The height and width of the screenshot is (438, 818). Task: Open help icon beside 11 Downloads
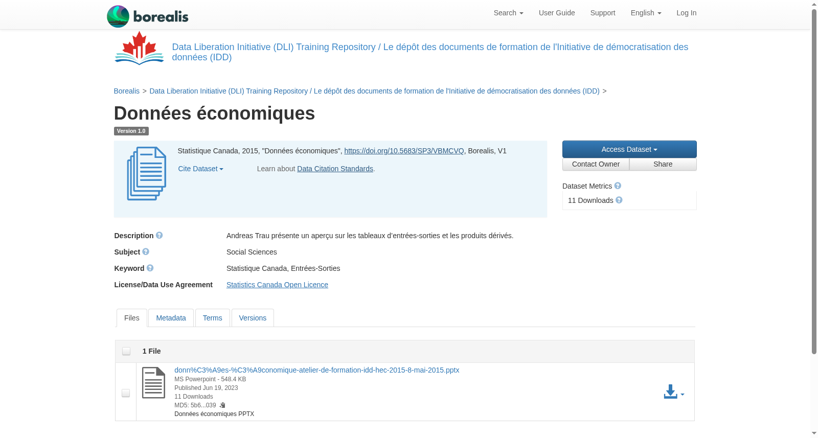pos(619,200)
